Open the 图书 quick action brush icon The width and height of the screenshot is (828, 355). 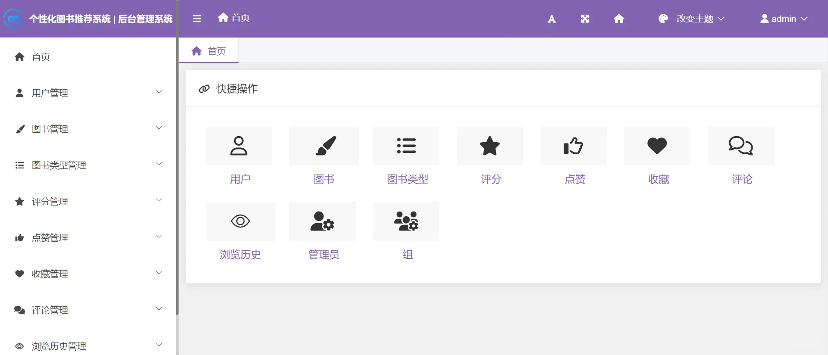[324, 146]
